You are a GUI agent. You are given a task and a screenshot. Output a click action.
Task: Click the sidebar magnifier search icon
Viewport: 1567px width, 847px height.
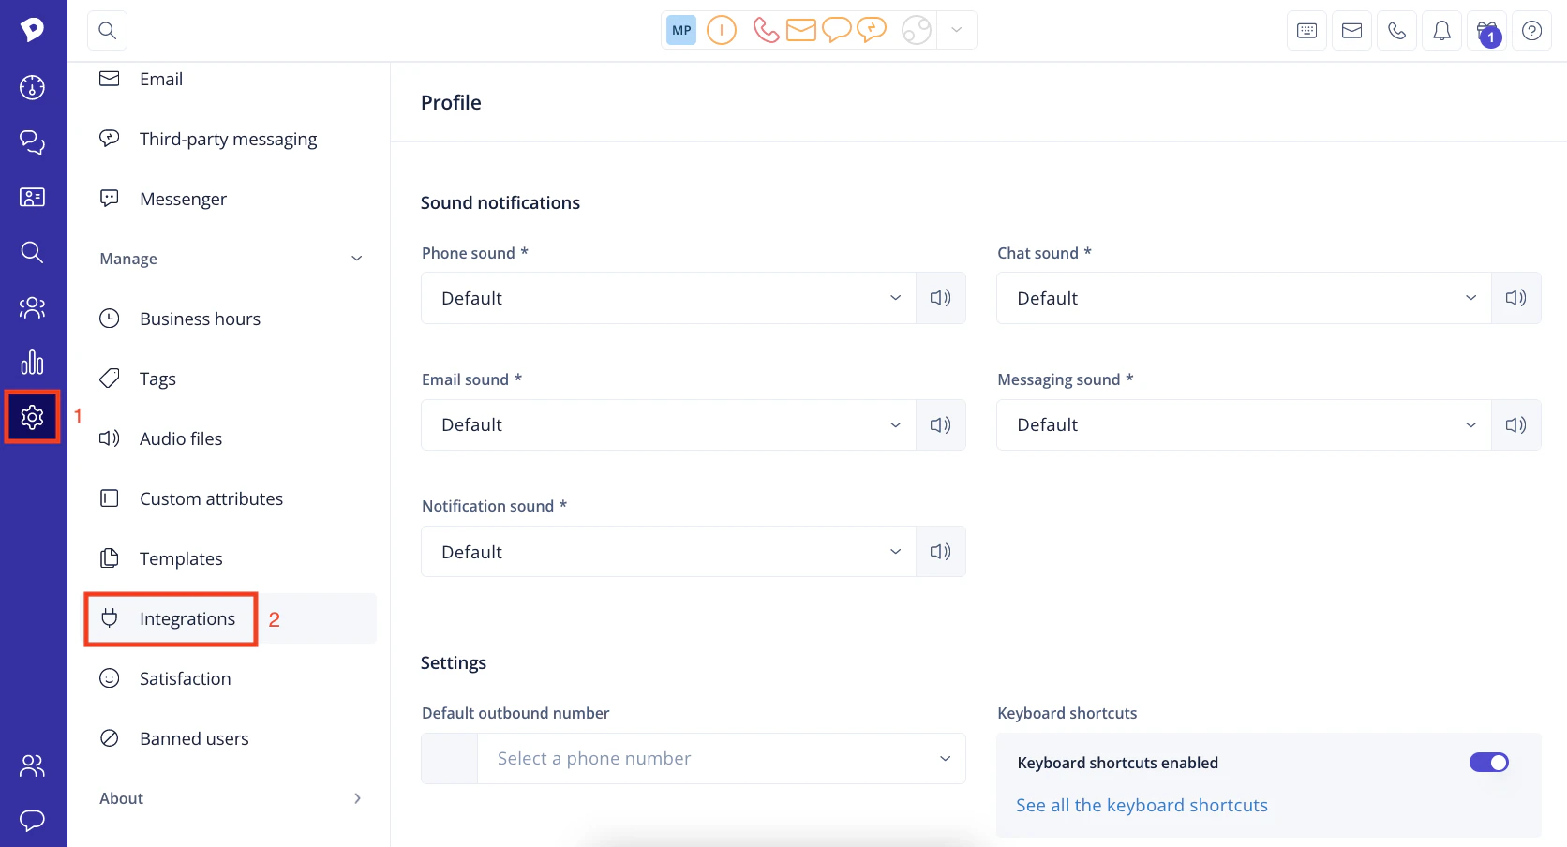pyautogui.click(x=33, y=252)
